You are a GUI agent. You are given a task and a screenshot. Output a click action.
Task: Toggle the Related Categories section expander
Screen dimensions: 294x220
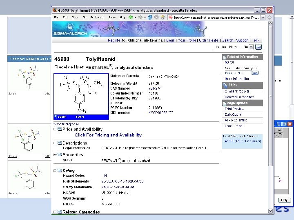click(55, 212)
